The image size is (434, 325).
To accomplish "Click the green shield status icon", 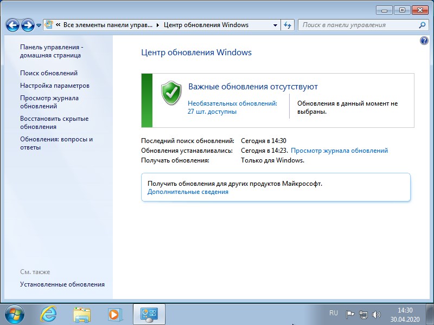I will [171, 93].
